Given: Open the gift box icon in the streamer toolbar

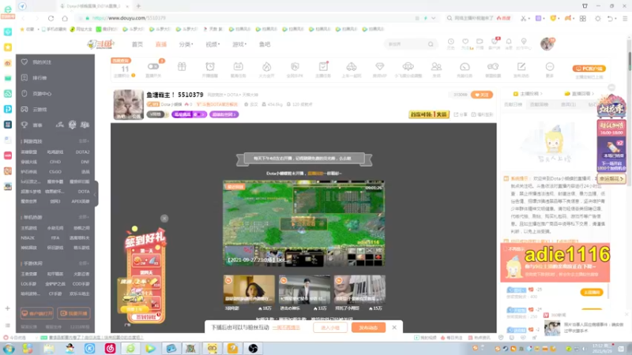Looking at the screenshot, I should pyautogui.click(x=182, y=66).
